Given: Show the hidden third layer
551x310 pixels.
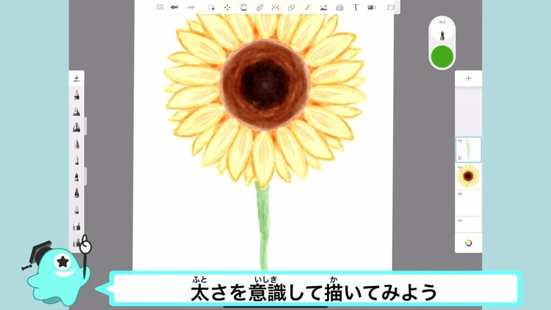Looking at the screenshot, I should 460,194.
